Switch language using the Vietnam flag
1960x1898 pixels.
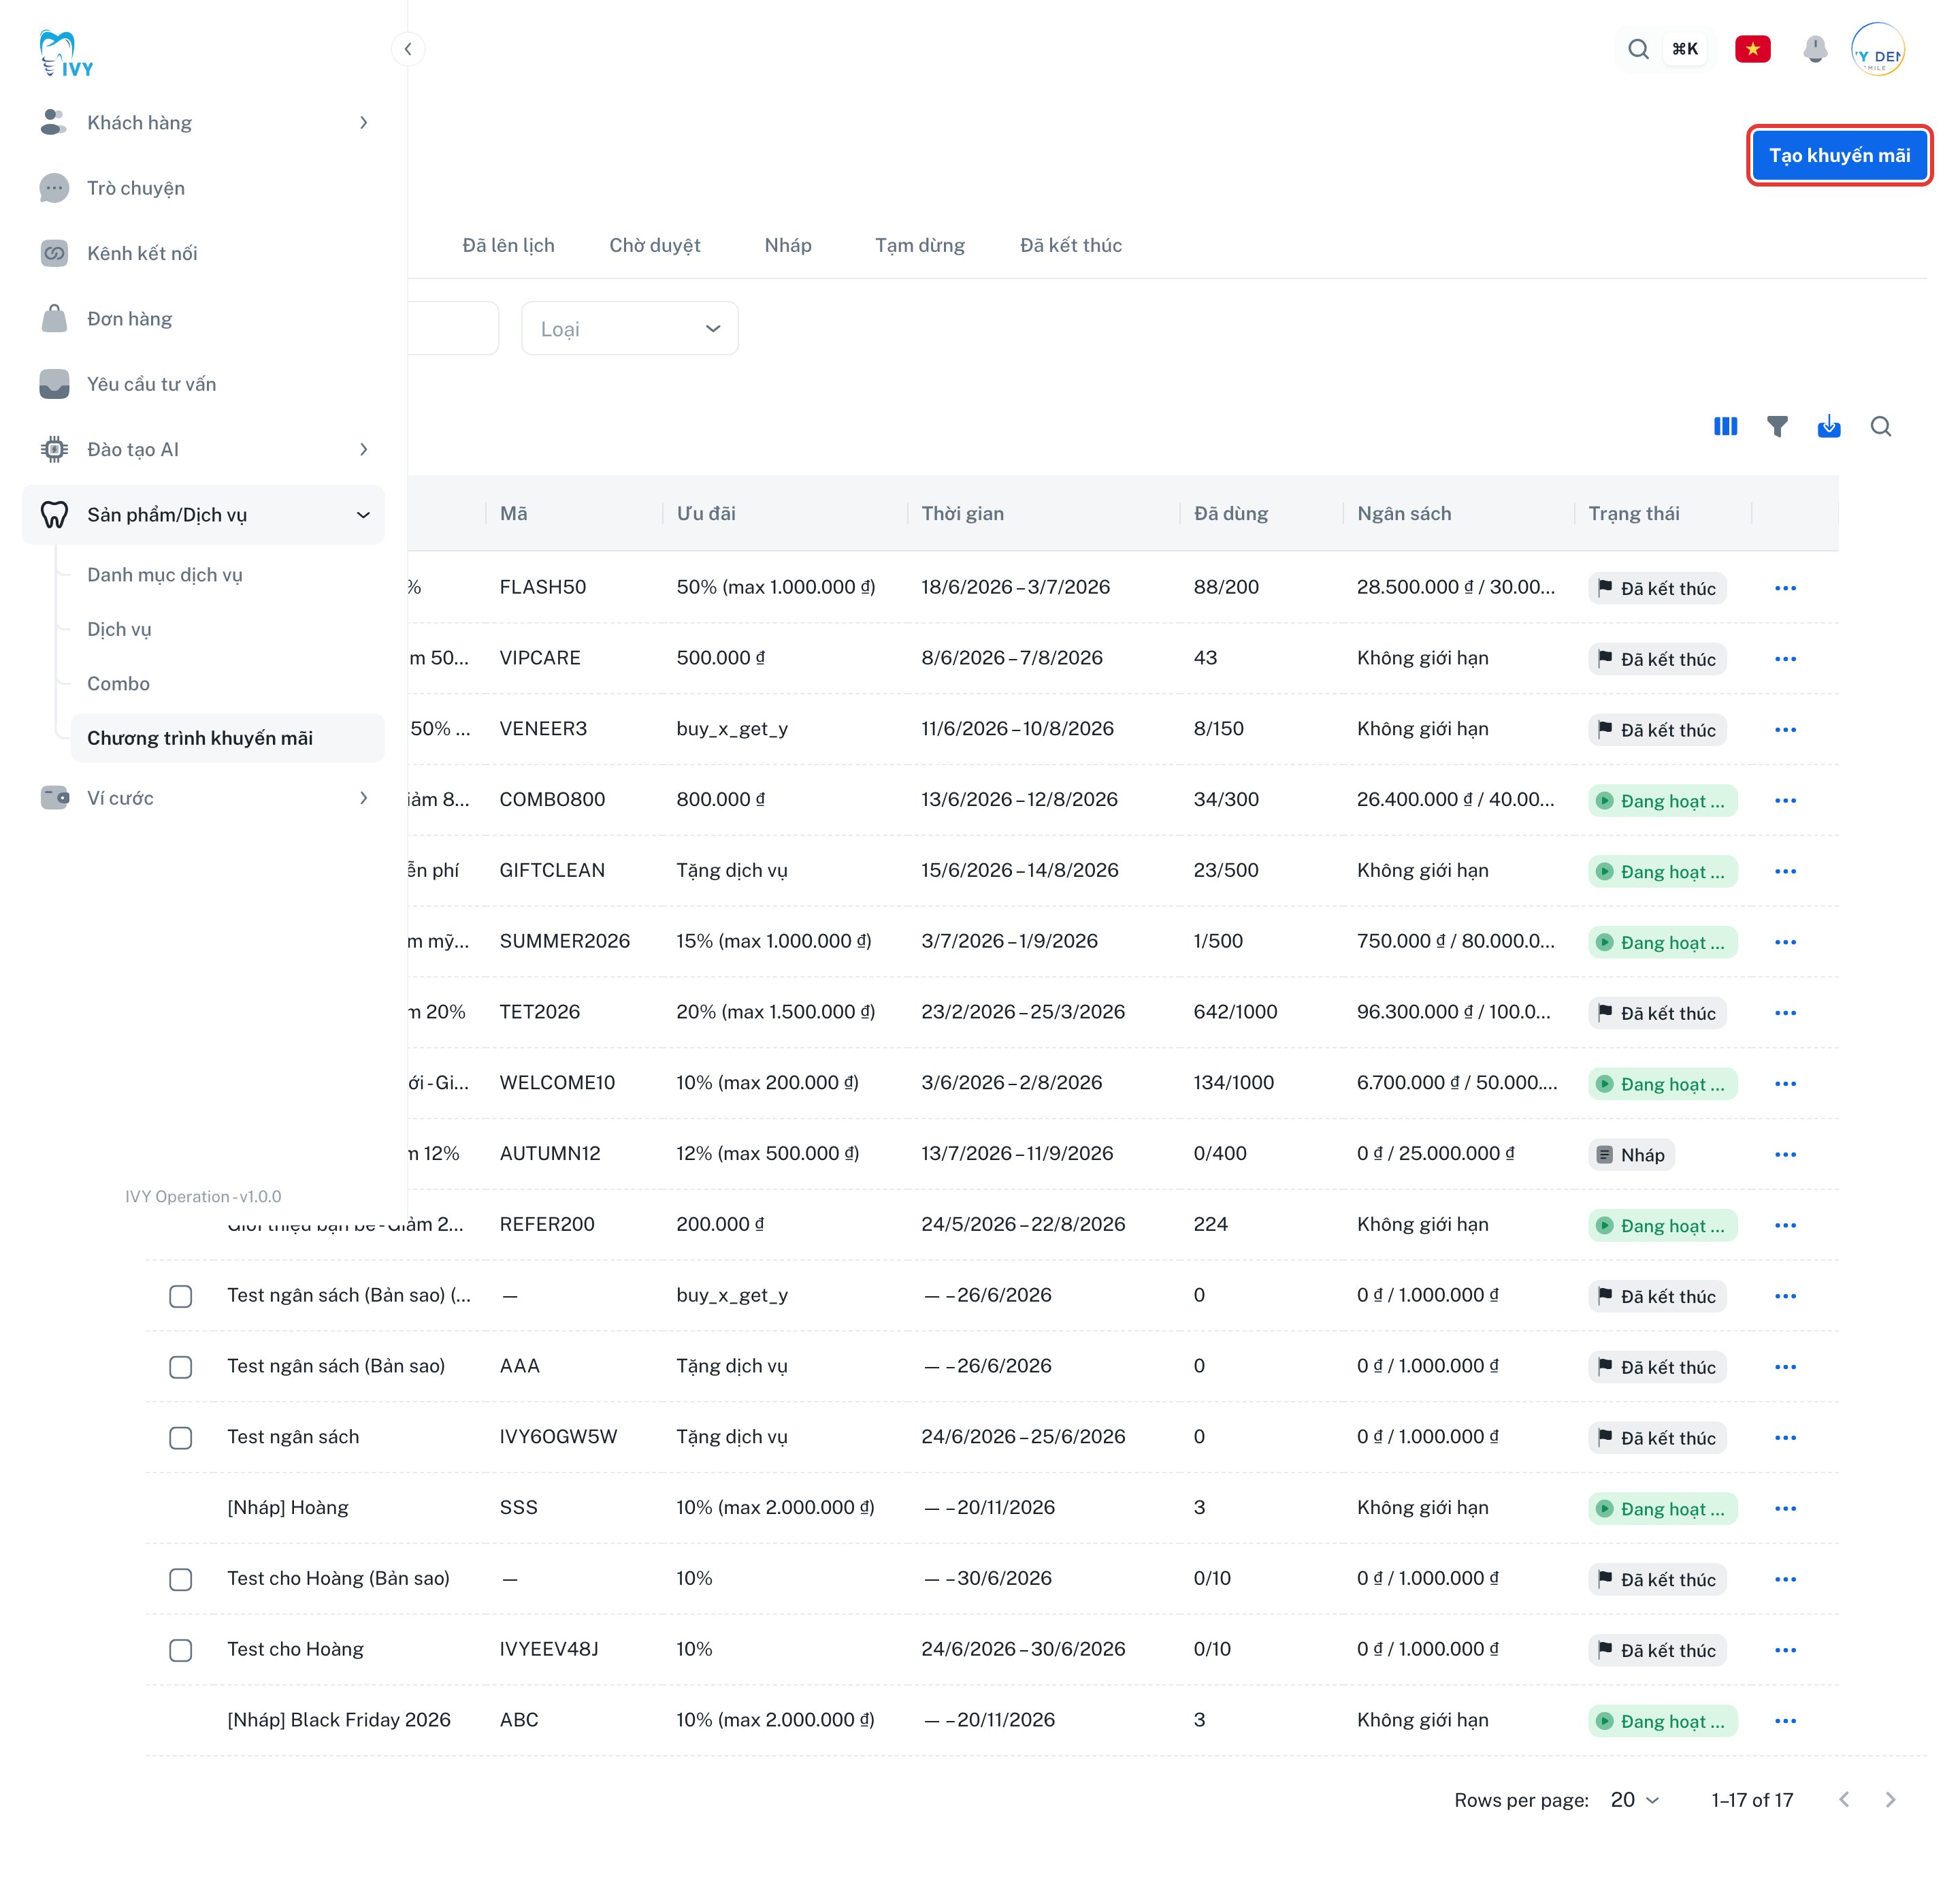coord(1753,49)
